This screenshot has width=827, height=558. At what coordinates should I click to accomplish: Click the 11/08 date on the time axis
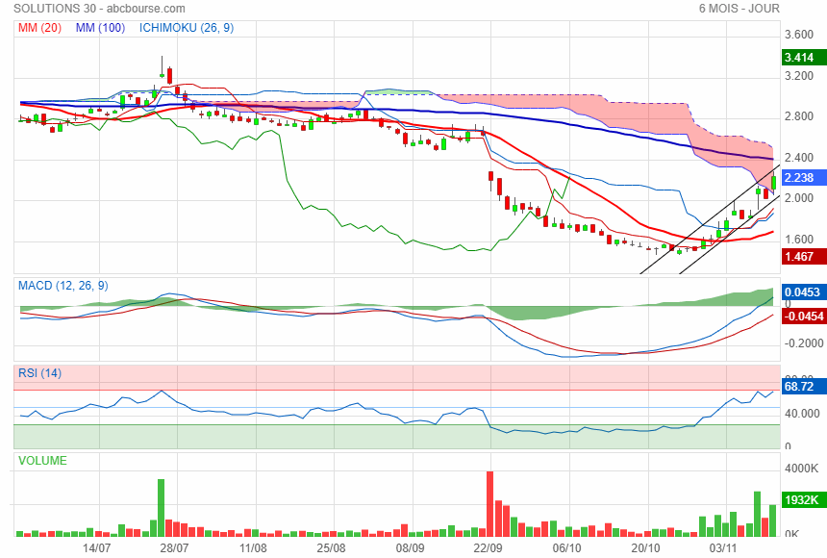(x=253, y=548)
